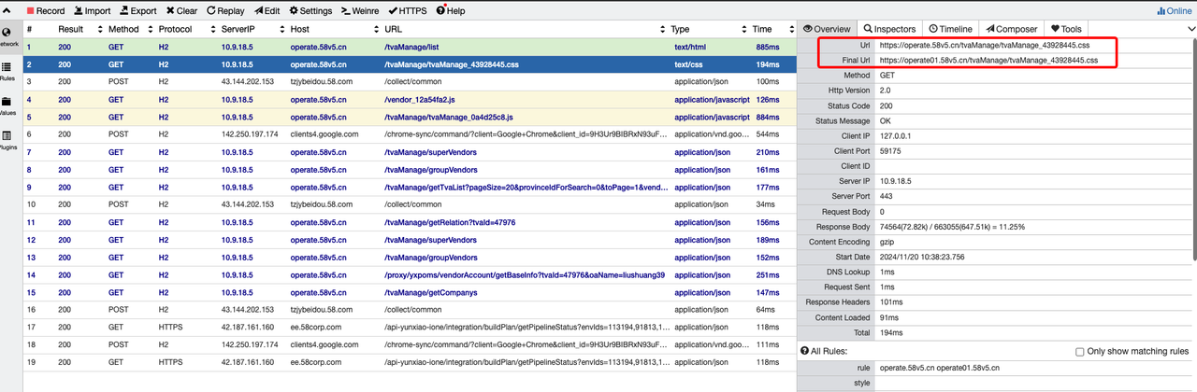1197x392 pixels.
Task: Open the Export menu
Action: pyautogui.click(x=137, y=11)
